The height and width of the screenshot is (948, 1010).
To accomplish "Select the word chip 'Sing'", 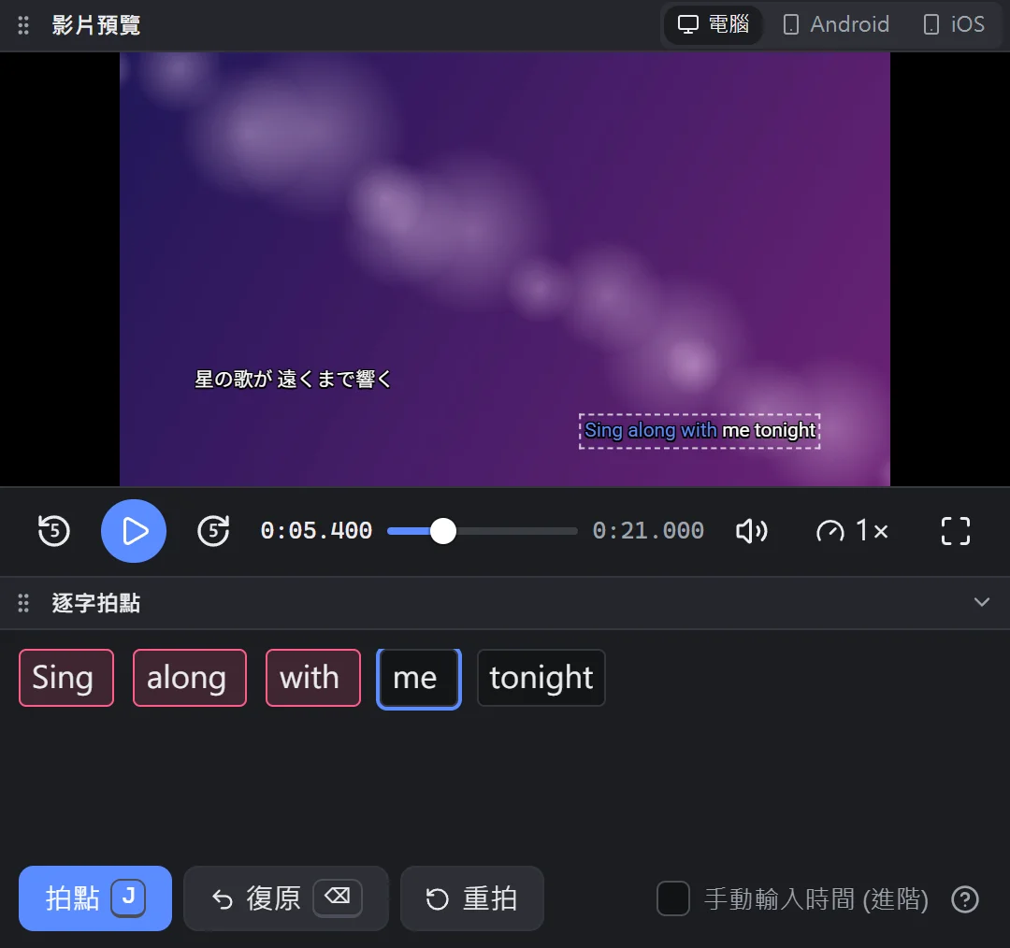I will click(66, 678).
